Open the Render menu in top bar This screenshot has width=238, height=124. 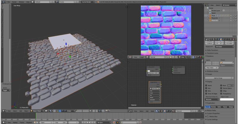(14, 2)
